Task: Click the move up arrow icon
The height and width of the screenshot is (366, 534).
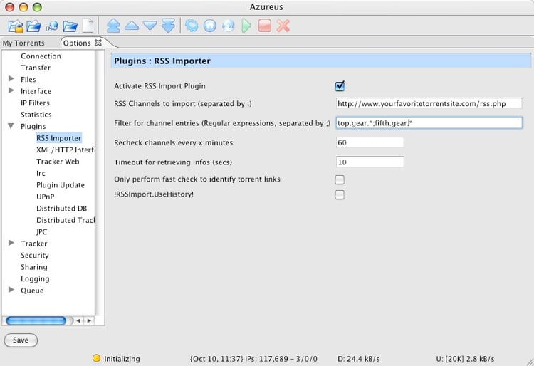Action: pyautogui.click(x=132, y=26)
